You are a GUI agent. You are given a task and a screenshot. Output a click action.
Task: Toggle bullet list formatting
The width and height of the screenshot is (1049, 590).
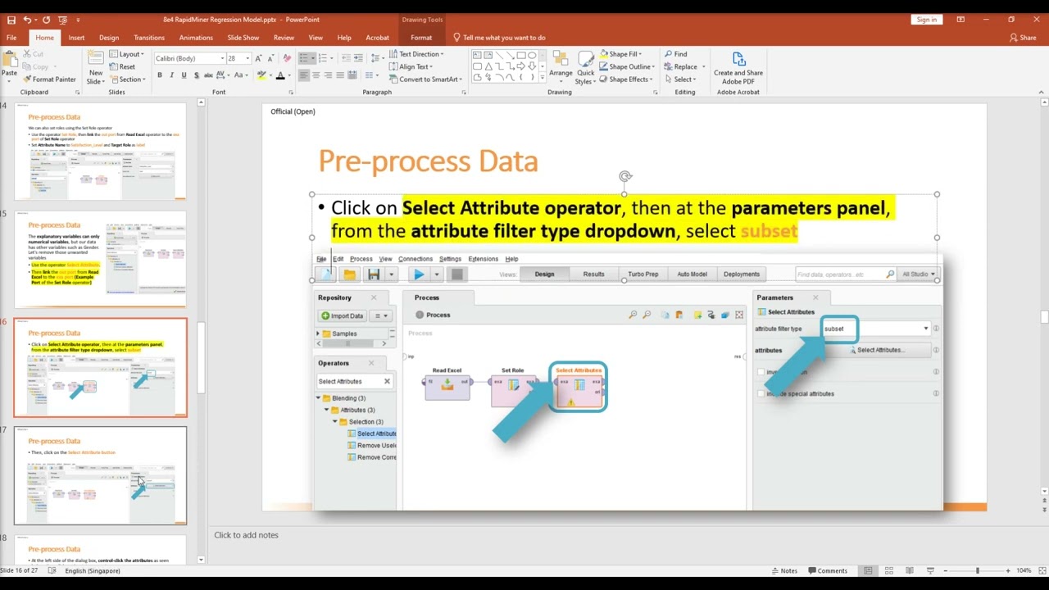(x=304, y=58)
